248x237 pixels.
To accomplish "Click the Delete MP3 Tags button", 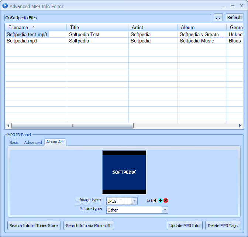I will coord(223,226).
